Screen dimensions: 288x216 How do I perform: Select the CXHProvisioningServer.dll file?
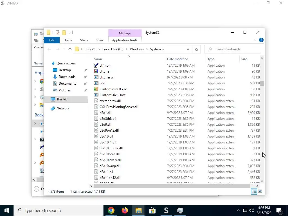pos(119,107)
